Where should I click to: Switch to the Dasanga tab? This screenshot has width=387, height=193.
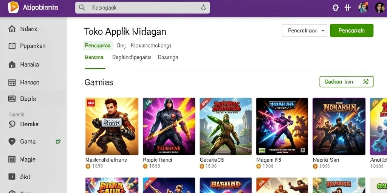coord(168,57)
